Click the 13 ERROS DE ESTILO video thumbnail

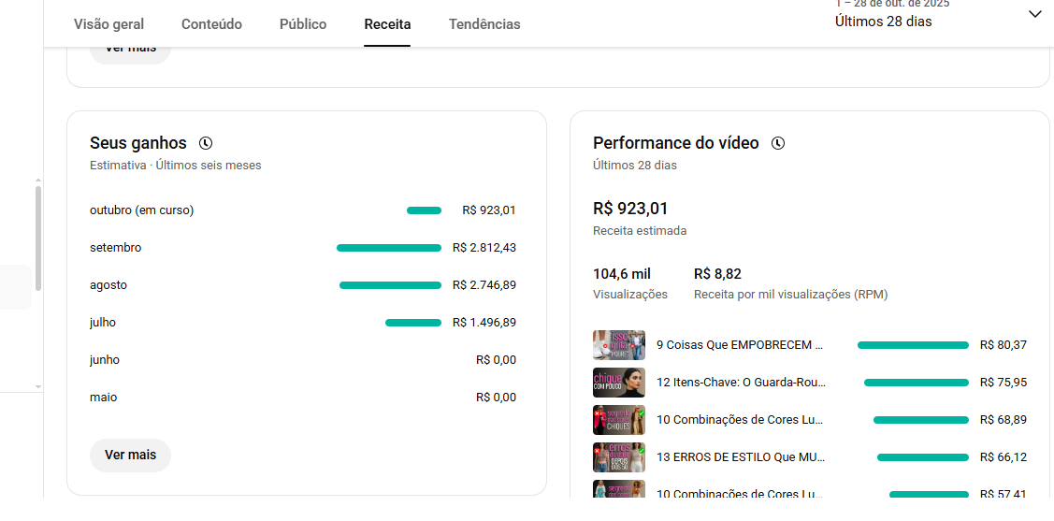tap(618, 457)
